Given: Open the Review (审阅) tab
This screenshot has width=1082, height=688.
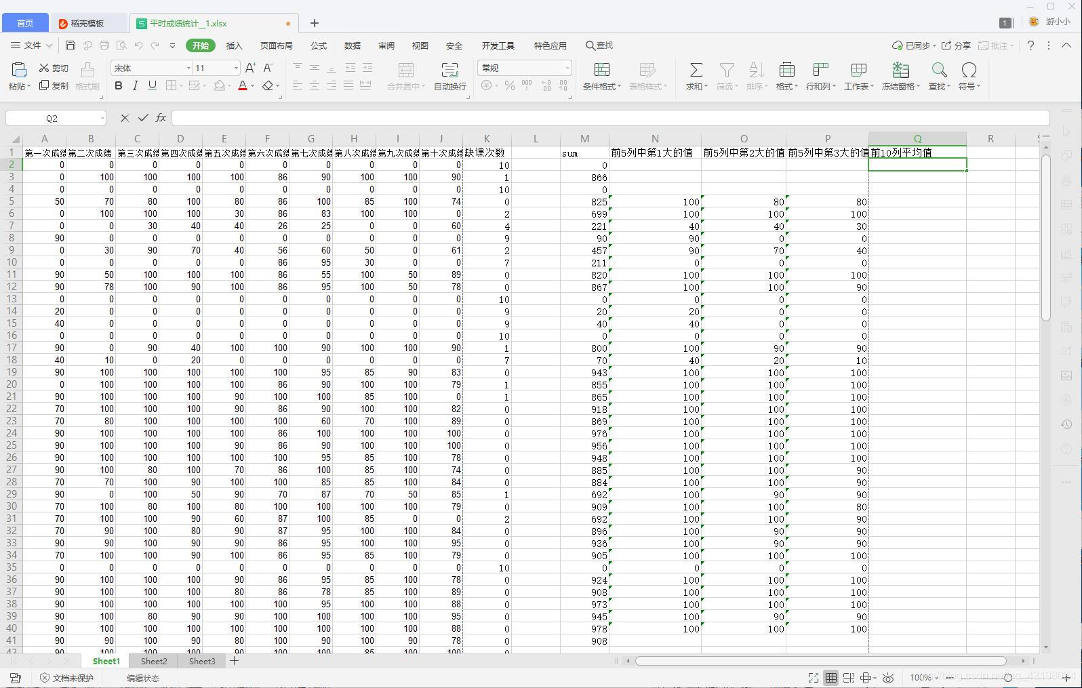Looking at the screenshot, I should (x=386, y=45).
